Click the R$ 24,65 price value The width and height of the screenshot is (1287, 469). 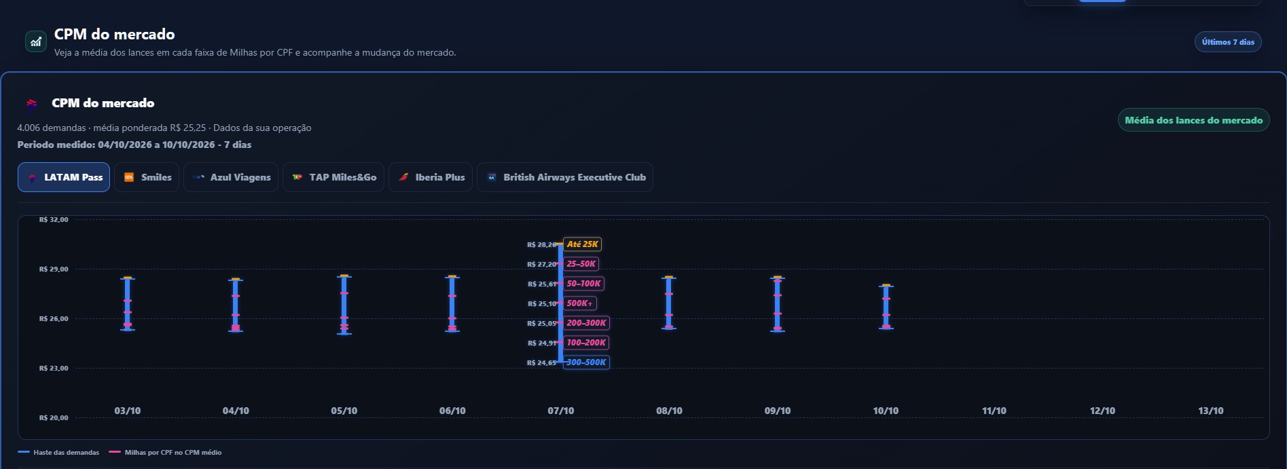(541, 363)
